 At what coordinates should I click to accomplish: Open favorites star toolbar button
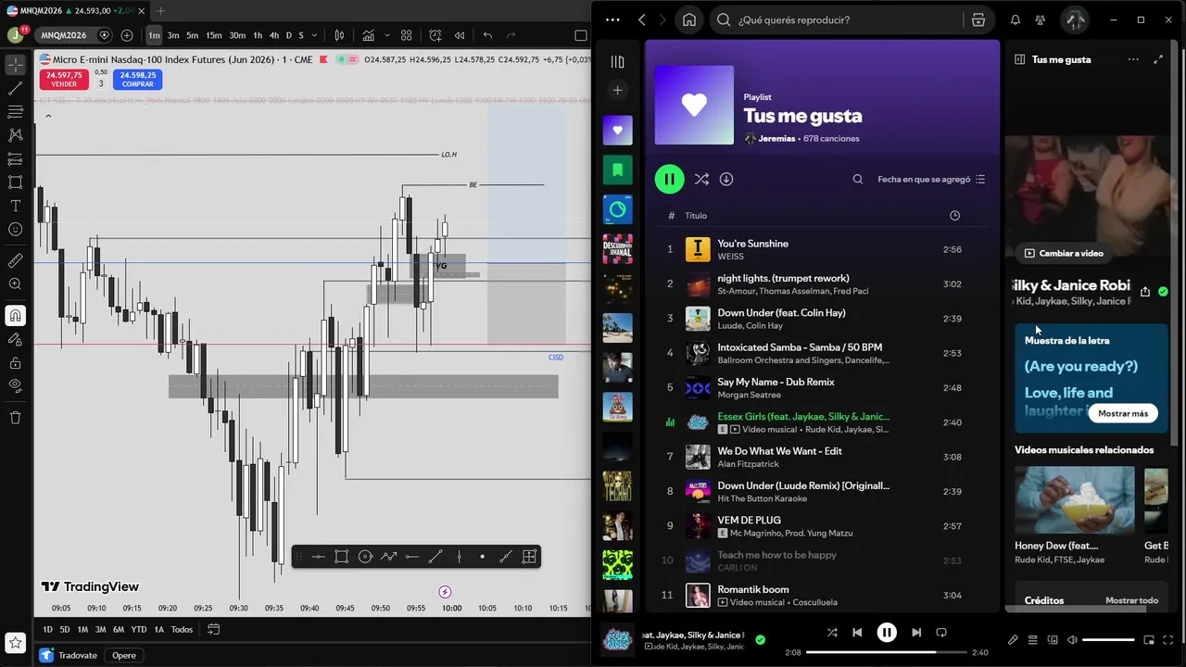[15, 641]
